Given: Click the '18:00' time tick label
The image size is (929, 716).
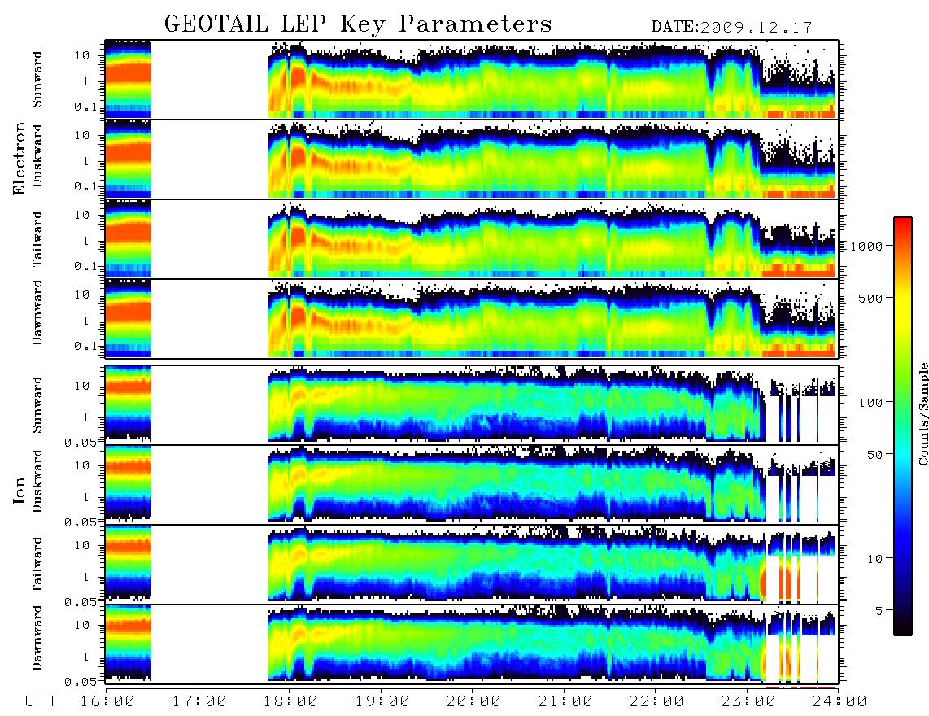Looking at the screenshot, I should [291, 702].
